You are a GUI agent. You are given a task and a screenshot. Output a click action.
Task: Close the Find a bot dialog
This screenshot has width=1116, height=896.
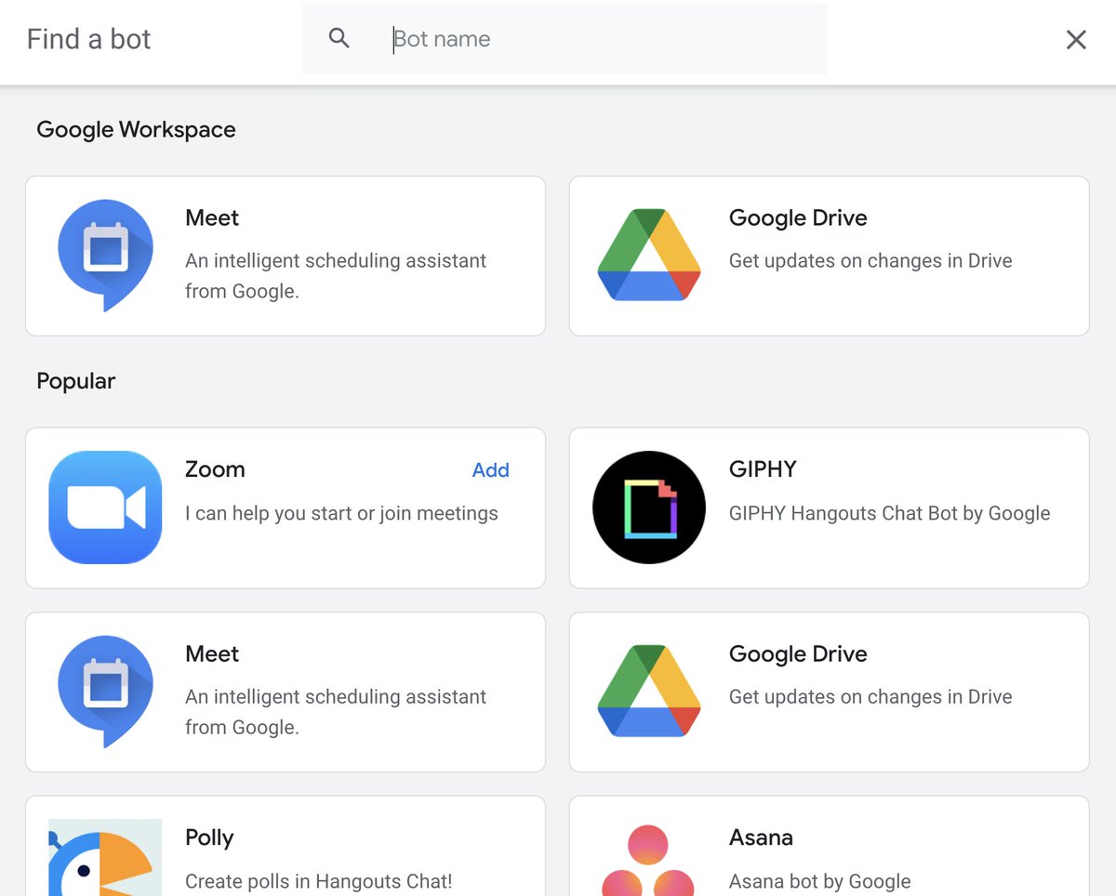pos(1076,39)
